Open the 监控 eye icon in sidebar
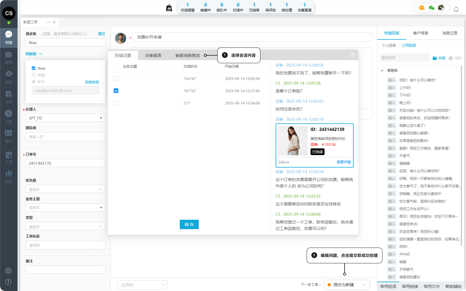Viewport: 466px width, 291px height. tap(9, 74)
